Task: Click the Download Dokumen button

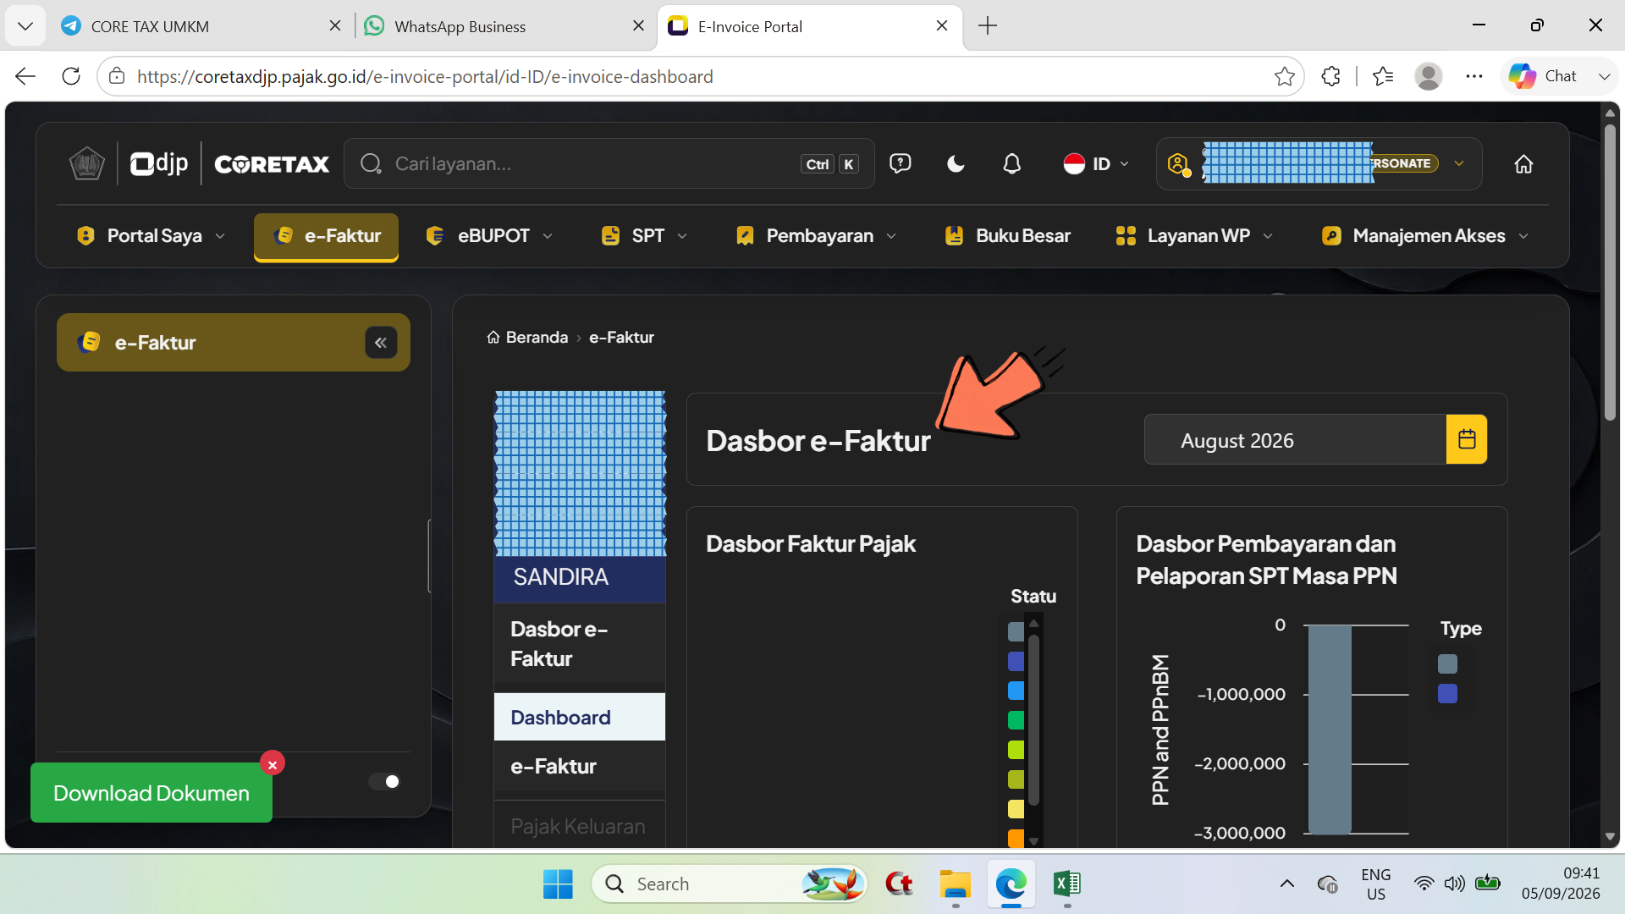Action: (151, 793)
